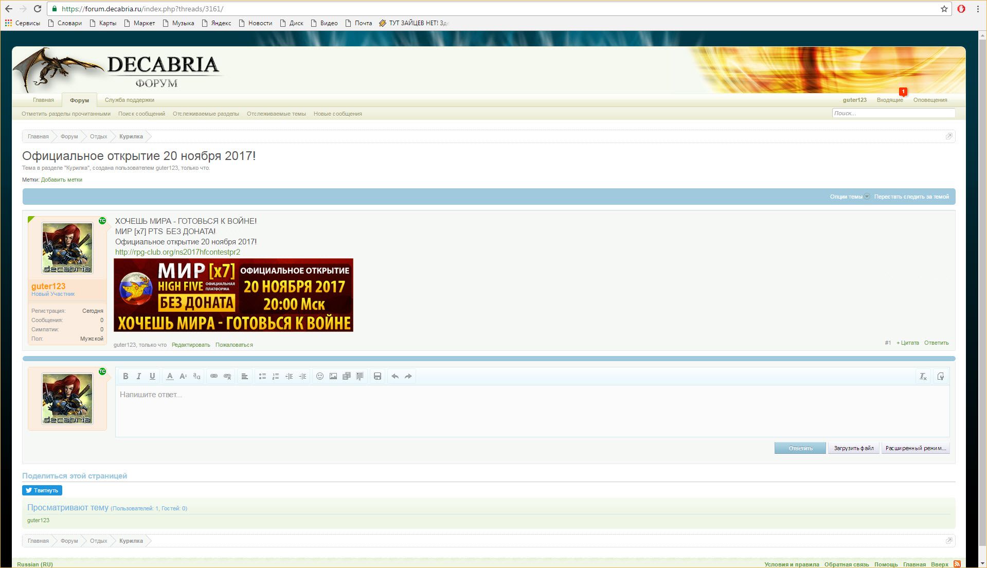The image size is (987, 568).
Task: Open Поиск сообщений link
Action: click(x=141, y=114)
